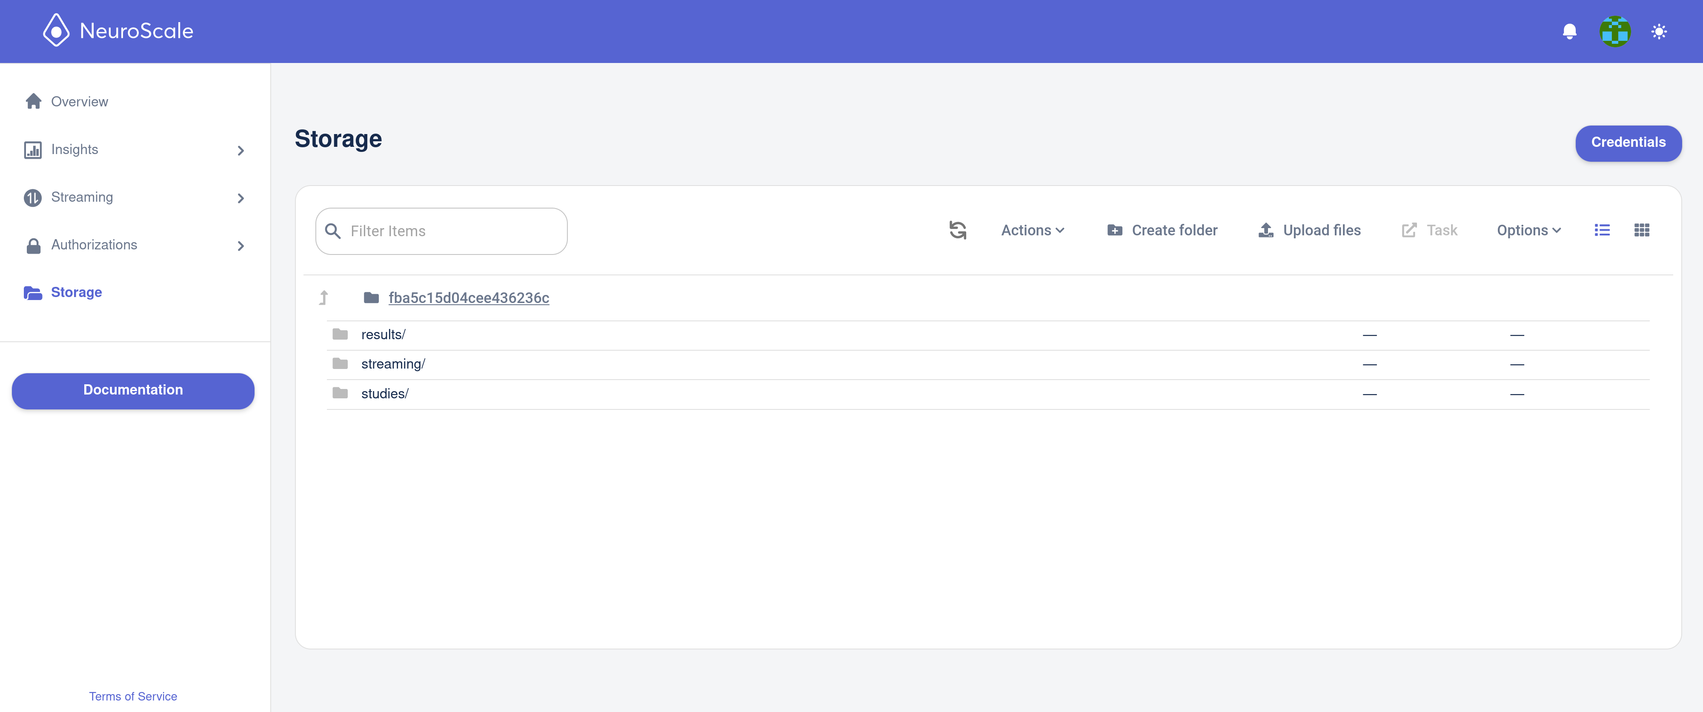1703x712 pixels.
Task: Click the Task toolbar item
Action: tap(1429, 230)
